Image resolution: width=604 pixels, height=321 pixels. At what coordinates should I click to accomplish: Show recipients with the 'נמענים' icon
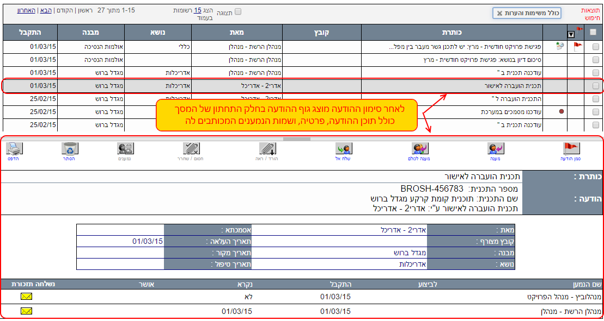[x=125, y=148]
